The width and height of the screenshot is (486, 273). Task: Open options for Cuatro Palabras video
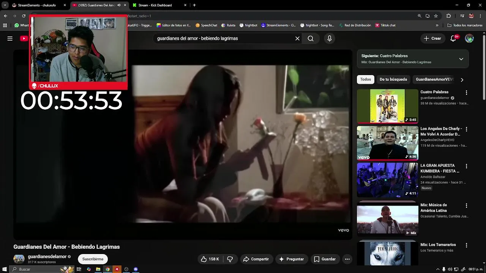pos(466,93)
